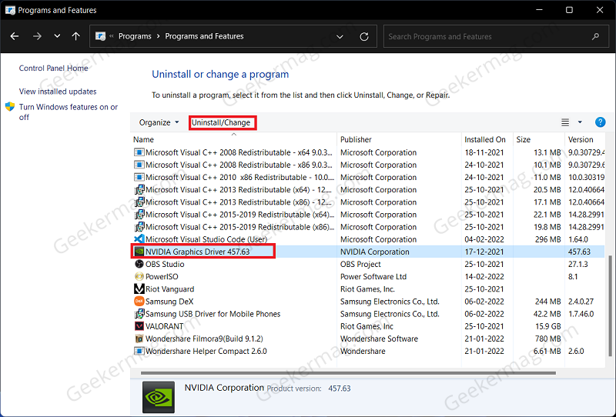Sort by the Version column header
616x417 pixels.
click(581, 139)
